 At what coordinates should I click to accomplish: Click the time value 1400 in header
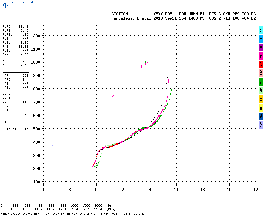pyautogui.click(x=193, y=18)
